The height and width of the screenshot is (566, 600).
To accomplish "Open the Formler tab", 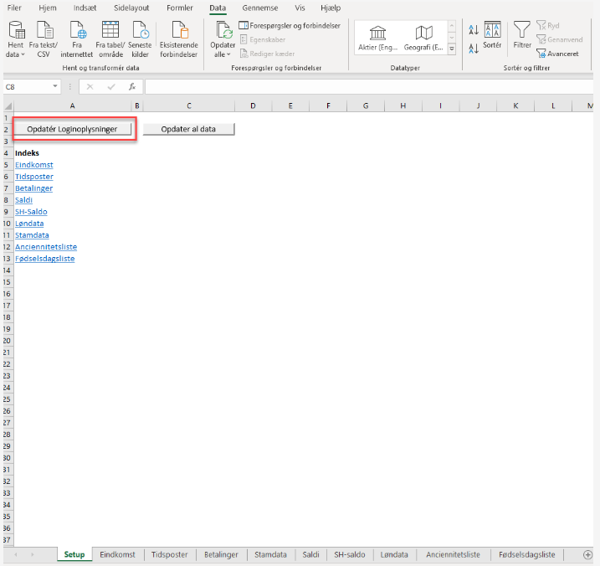I will pos(179,8).
